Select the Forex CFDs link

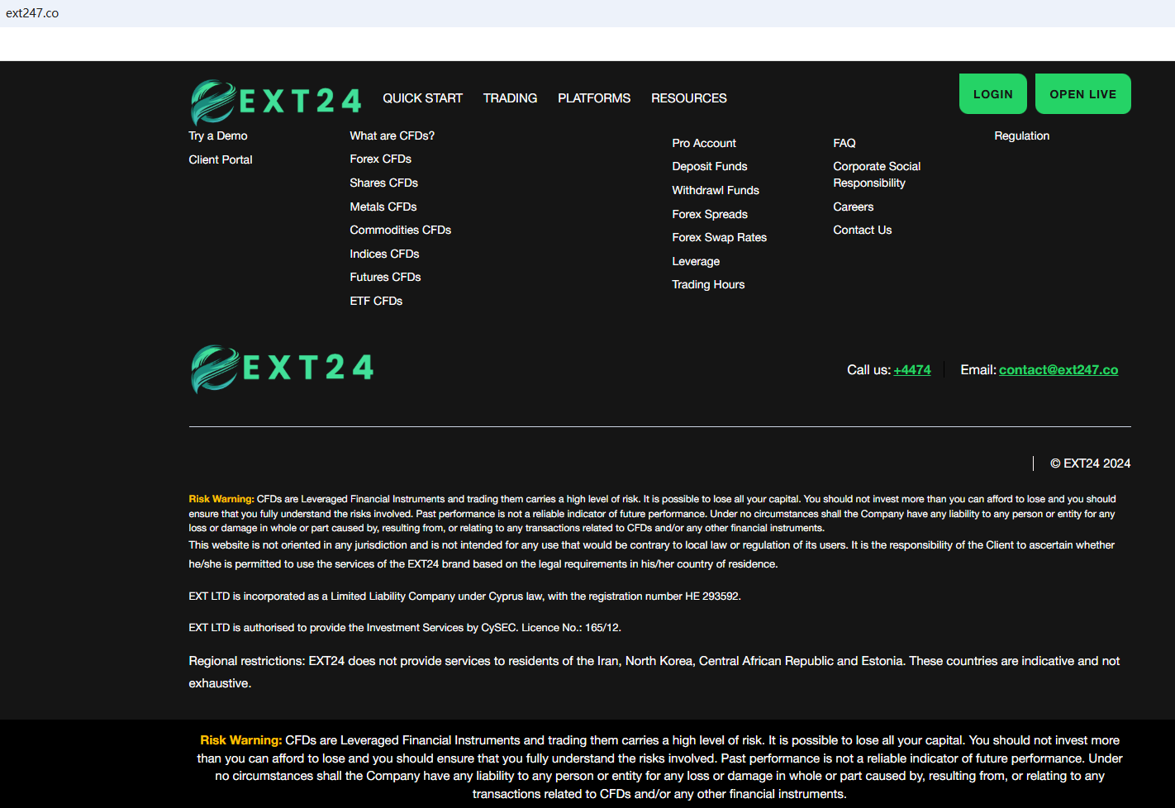(x=381, y=159)
